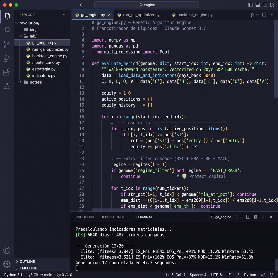The width and height of the screenshot is (278, 278).
Task: Open the Manage gear icon
Action: (x=7, y=264)
